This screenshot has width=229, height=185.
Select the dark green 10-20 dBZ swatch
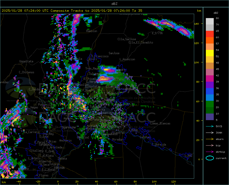tap(210, 110)
